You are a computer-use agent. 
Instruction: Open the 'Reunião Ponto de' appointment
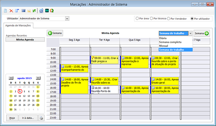click(x=105, y=90)
